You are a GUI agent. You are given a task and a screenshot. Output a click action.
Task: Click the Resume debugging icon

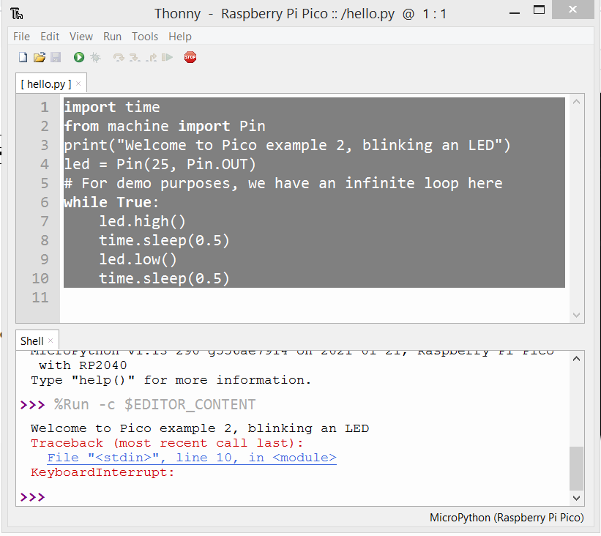click(167, 58)
